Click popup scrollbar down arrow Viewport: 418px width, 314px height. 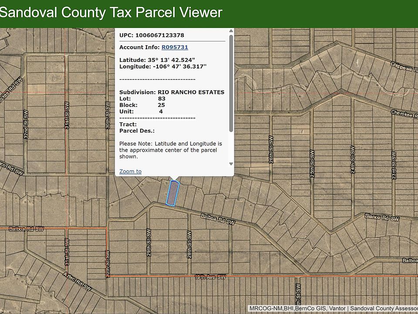click(231, 164)
